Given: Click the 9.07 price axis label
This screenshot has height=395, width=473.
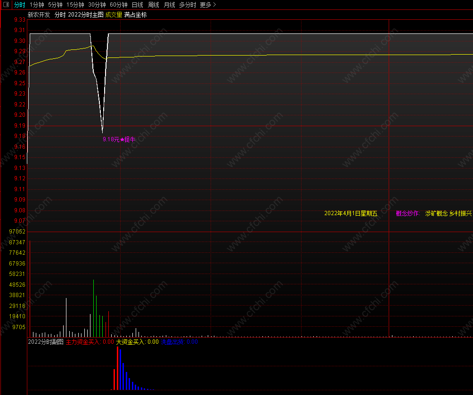Looking at the screenshot, I should click(x=20, y=221).
